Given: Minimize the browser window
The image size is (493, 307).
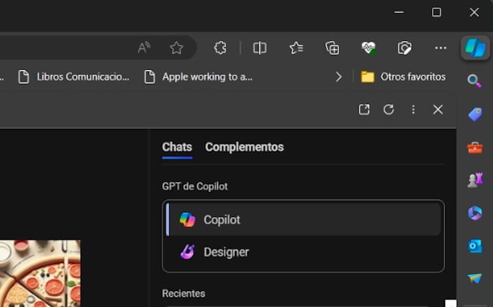Looking at the screenshot, I should 399,12.
